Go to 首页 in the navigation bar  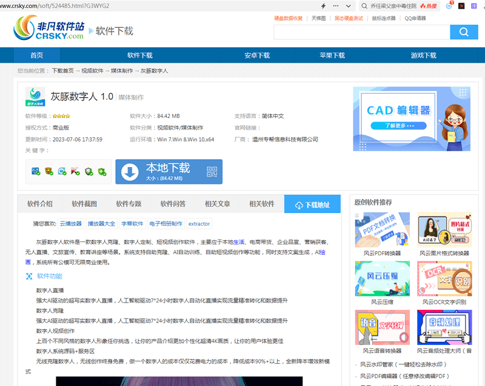click(x=37, y=55)
